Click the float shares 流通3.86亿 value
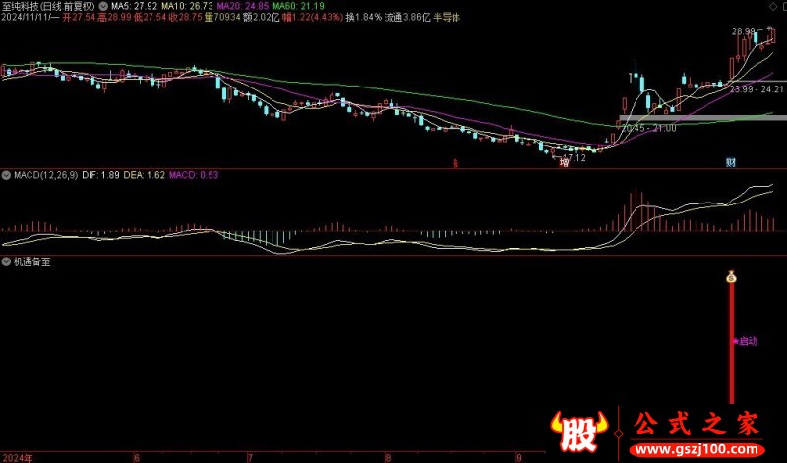The image size is (787, 463). (x=407, y=18)
